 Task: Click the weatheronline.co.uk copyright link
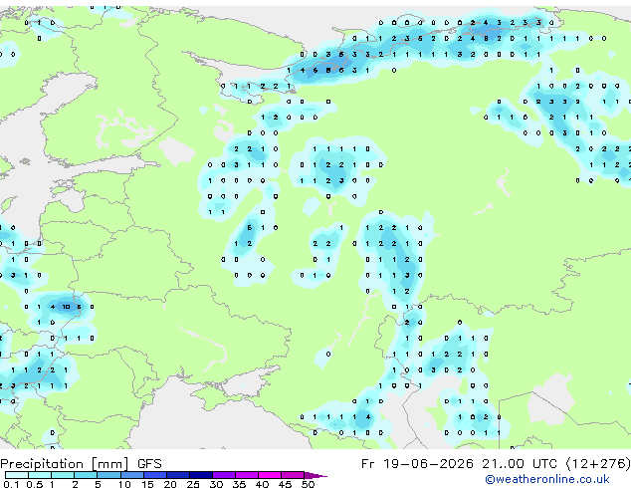(547, 479)
